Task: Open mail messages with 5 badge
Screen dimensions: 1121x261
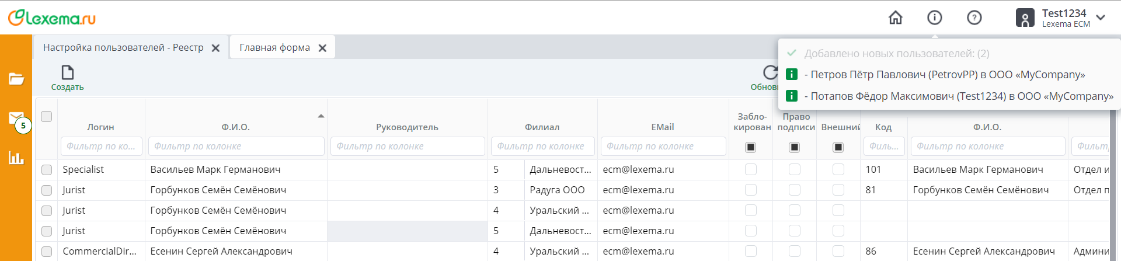Action: (17, 119)
